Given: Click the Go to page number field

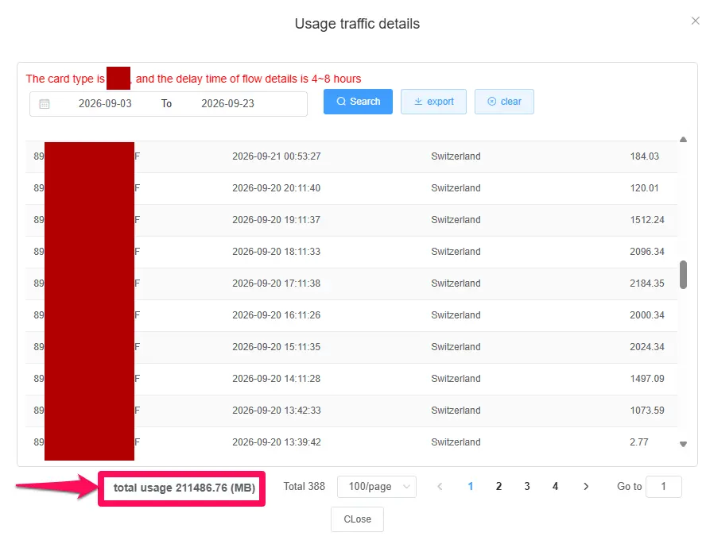Looking at the screenshot, I should point(664,487).
